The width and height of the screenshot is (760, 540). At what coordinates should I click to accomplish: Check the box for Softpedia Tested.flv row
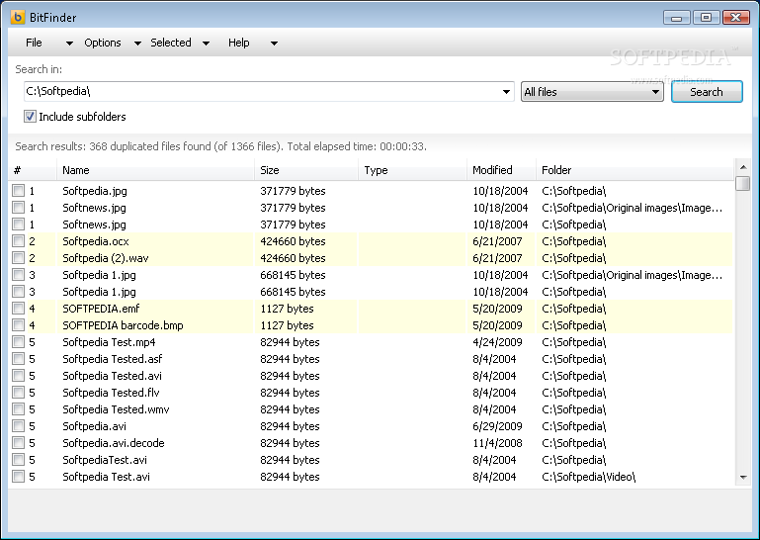tap(19, 392)
